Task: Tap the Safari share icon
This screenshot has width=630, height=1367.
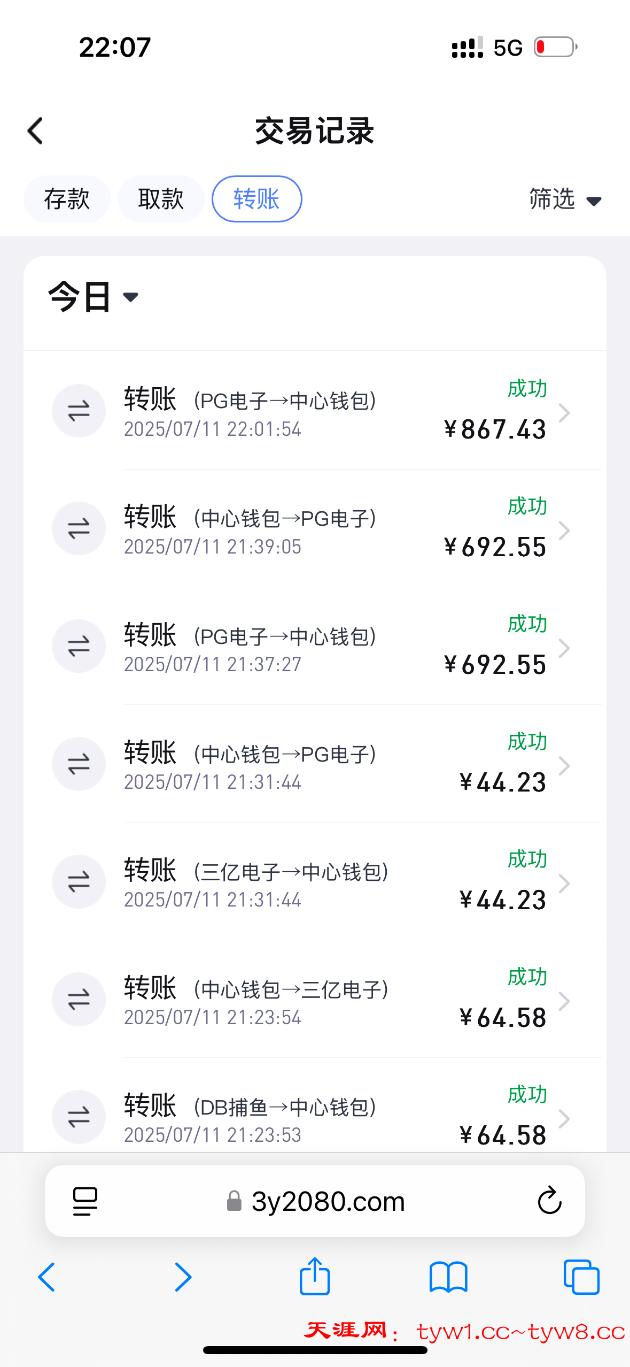Action: coord(315,1277)
